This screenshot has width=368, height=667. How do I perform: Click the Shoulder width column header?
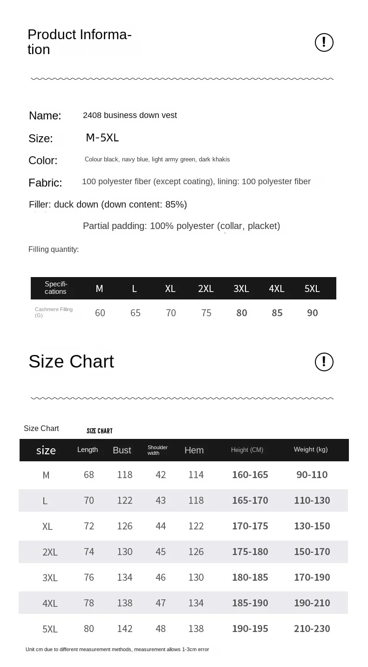pos(157,450)
